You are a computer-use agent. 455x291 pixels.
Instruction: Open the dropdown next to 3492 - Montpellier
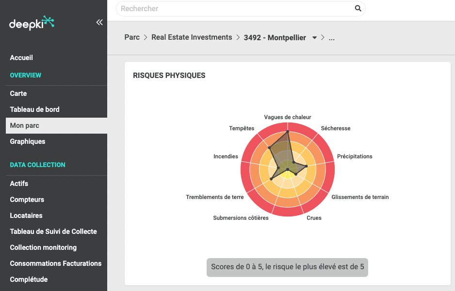click(314, 37)
